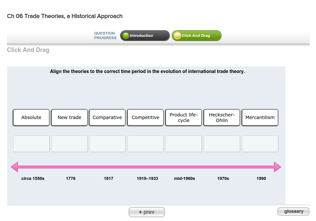Select the Heckscher-Ohlin theory tile
This screenshot has height=221, width=316.
222,117
